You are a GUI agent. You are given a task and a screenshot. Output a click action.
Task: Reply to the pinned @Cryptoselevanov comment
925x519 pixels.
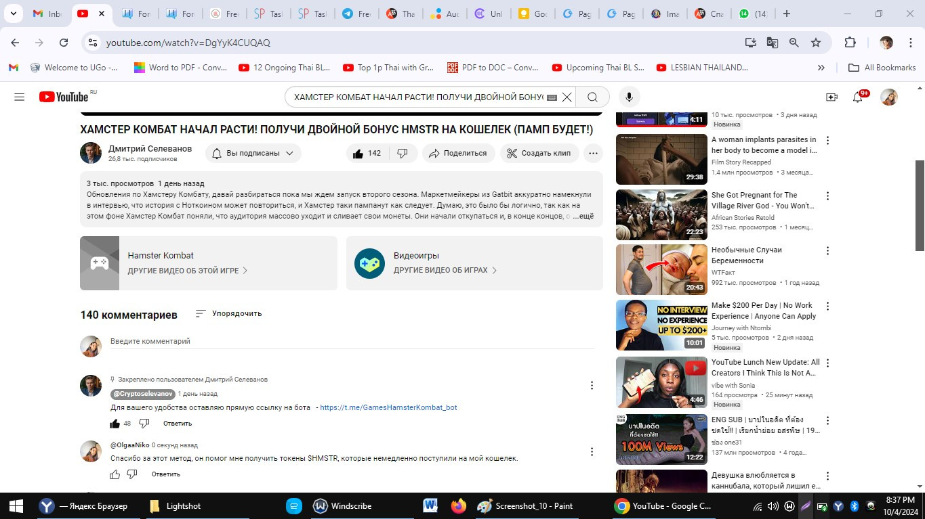click(178, 424)
